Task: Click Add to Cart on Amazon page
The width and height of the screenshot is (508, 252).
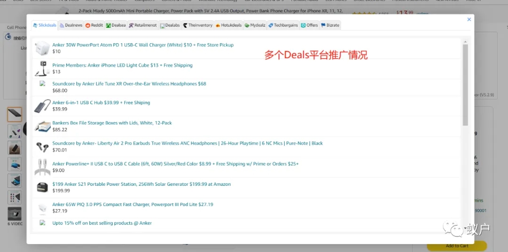Action: (457, 246)
